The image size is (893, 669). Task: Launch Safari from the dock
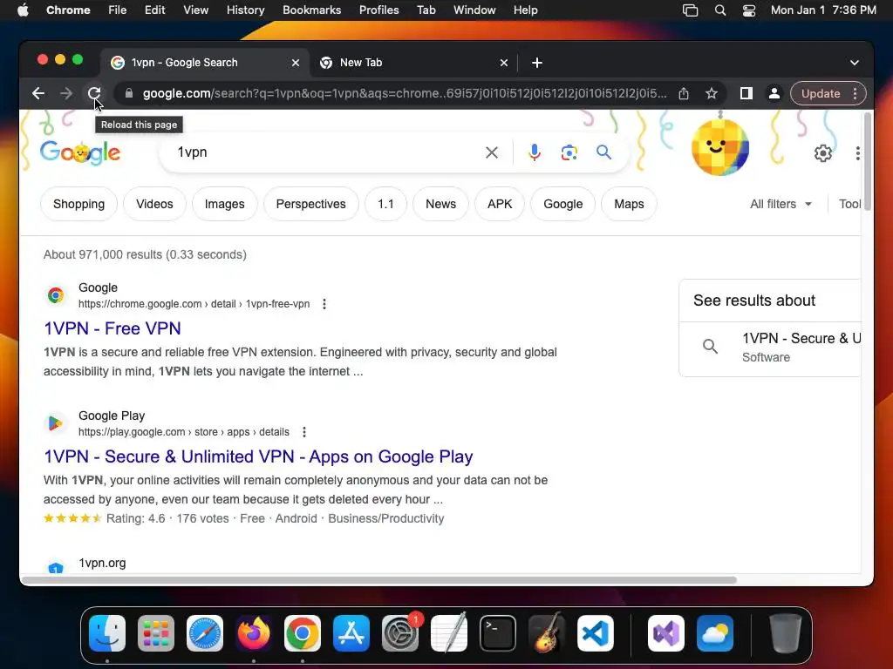pyautogui.click(x=204, y=633)
